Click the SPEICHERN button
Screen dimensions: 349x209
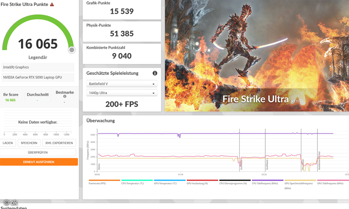[29, 143]
